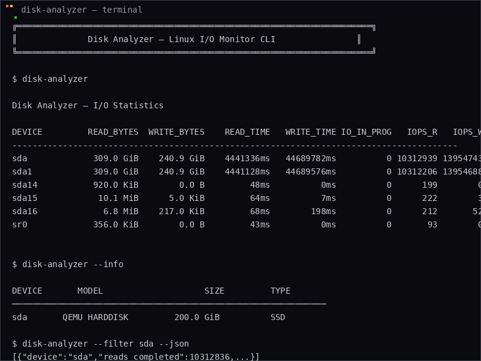Click the read time '48ms'

coord(260,185)
